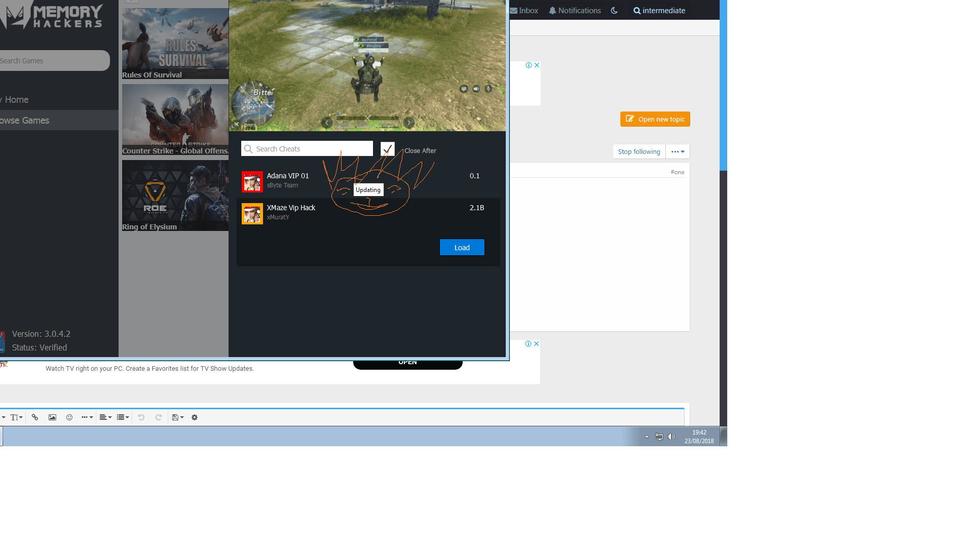Click the page vertical scrollbar
973x547 pixels.
(724, 85)
